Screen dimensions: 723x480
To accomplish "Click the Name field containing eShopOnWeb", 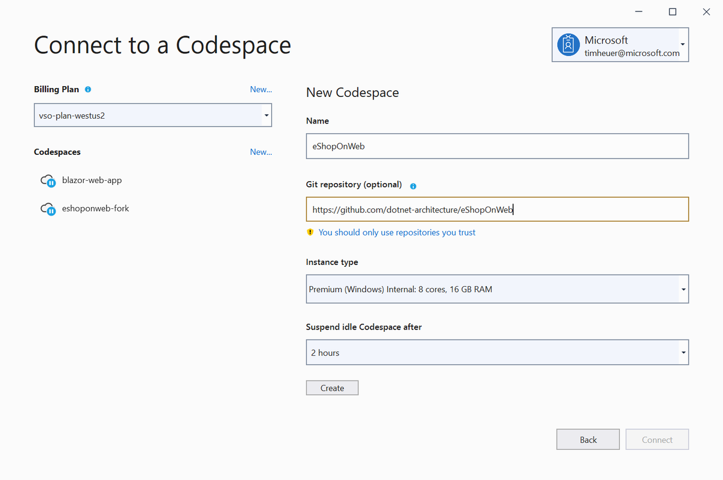I will pyautogui.click(x=497, y=146).
